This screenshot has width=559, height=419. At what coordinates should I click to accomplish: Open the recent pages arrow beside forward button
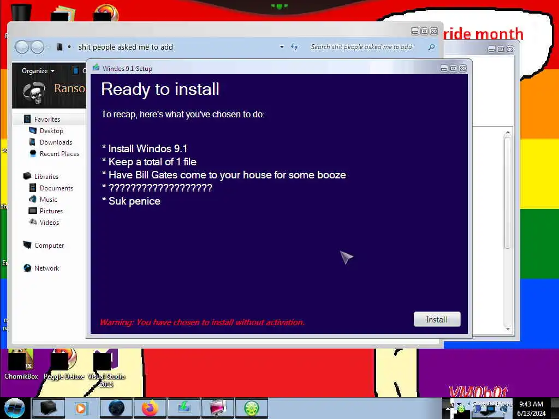tap(49, 47)
